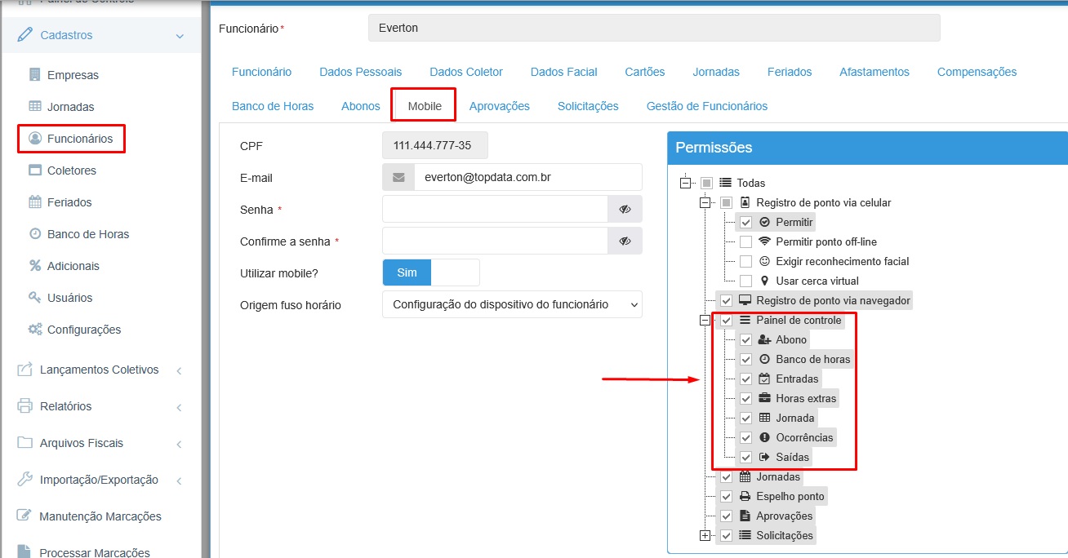Viewport: 1068px width, 558px height.
Task: Click the Feriados calendar icon in sidebar
Action: click(x=35, y=202)
